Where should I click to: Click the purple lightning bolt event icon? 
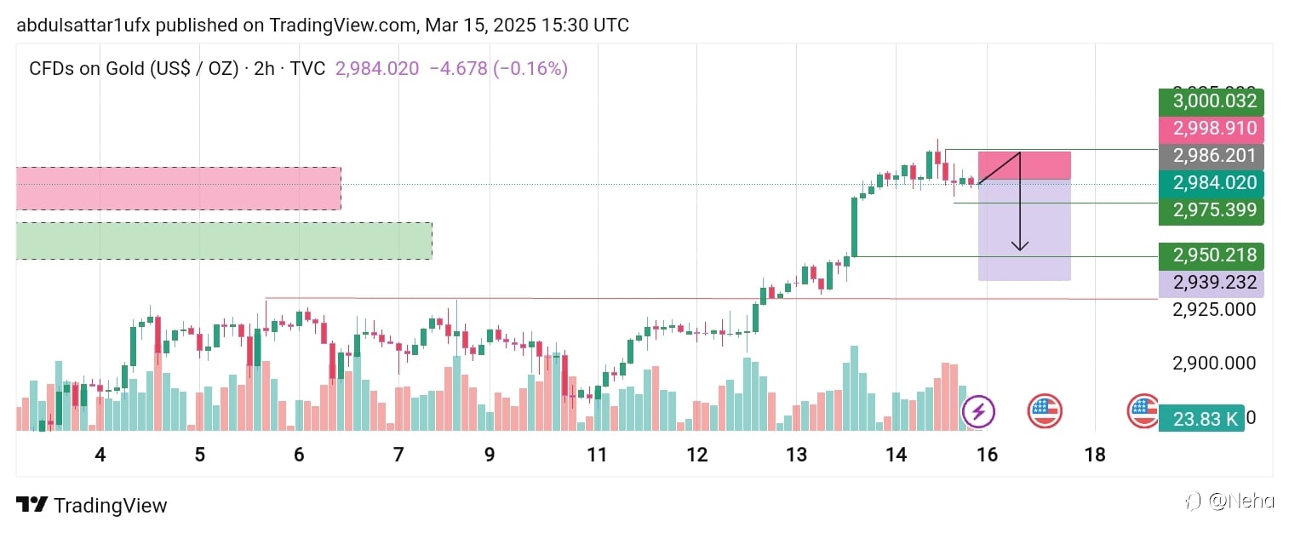click(979, 412)
